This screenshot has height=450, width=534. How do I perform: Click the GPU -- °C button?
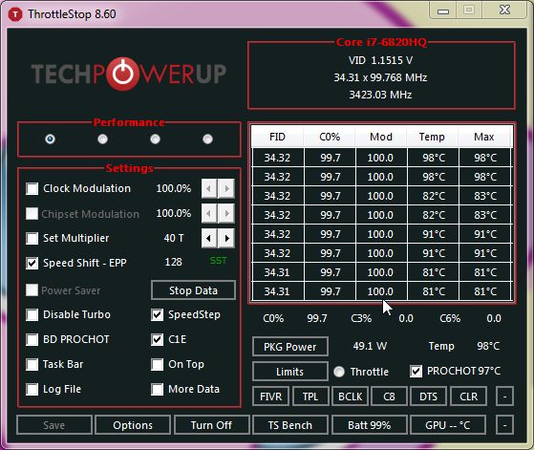[x=448, y=425]
